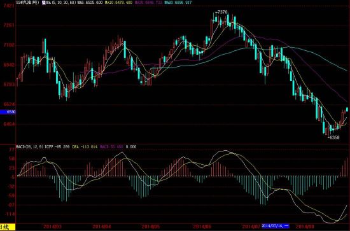Click the MA indicator settings icon
The height and width of the screenshot is (231, 350).
point(44,3)
